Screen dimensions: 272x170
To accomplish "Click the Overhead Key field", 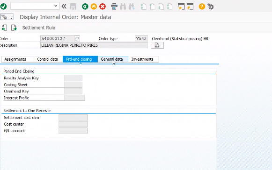I will 73,91.
